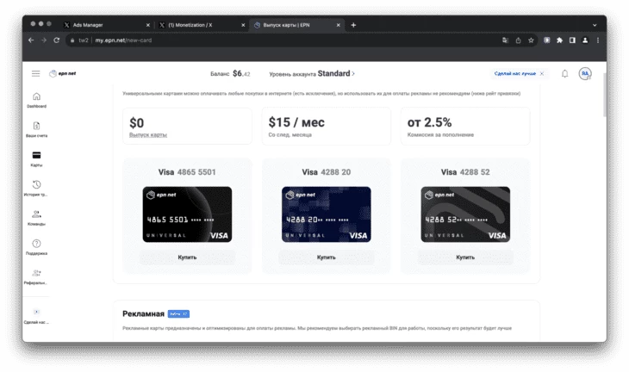The height and width of the screenshot is (372, 629).
Task: Open Dashboard in the sidebar
Action: pyautogui.click(x=36, y=100)
